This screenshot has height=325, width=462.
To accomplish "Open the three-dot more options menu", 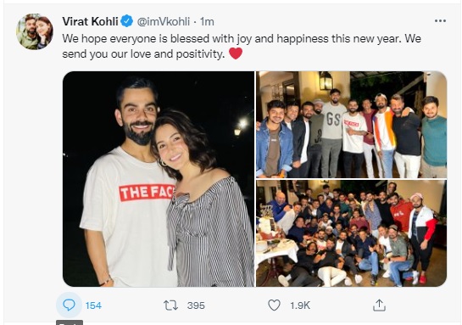I will [x=440, y=21].
